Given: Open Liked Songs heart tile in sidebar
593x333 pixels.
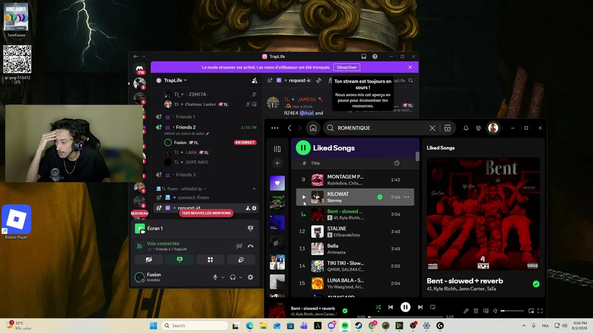Looking at the screenshot, I should pos(277,183).
